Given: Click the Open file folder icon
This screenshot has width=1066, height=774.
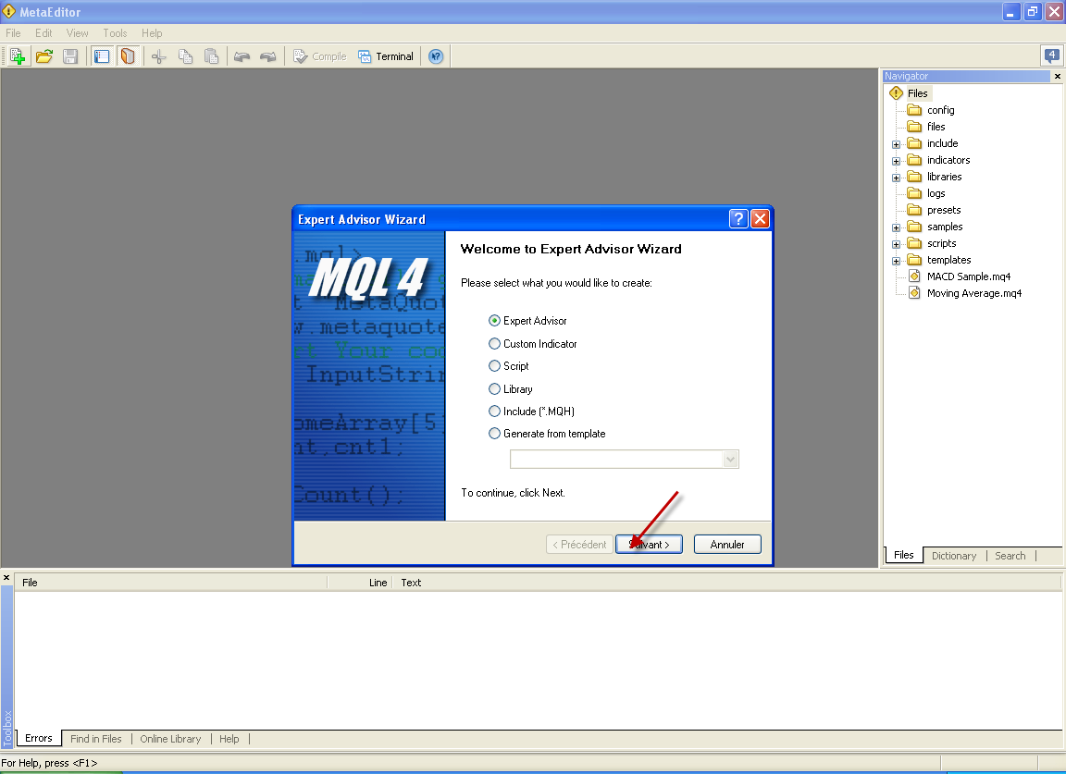Looking at the screenshot, I should [44, 56].
